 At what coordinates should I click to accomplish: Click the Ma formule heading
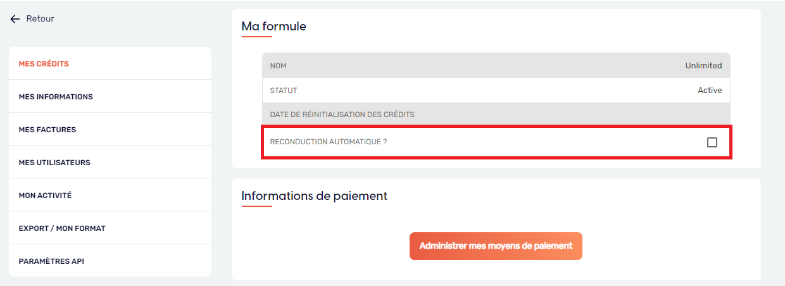coord(273,27)
